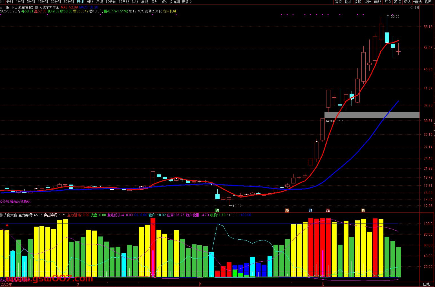Viewport: 435px width, 287px height.
Task: Click the side panel toggle icon beside the diamond
Action: 417,7
